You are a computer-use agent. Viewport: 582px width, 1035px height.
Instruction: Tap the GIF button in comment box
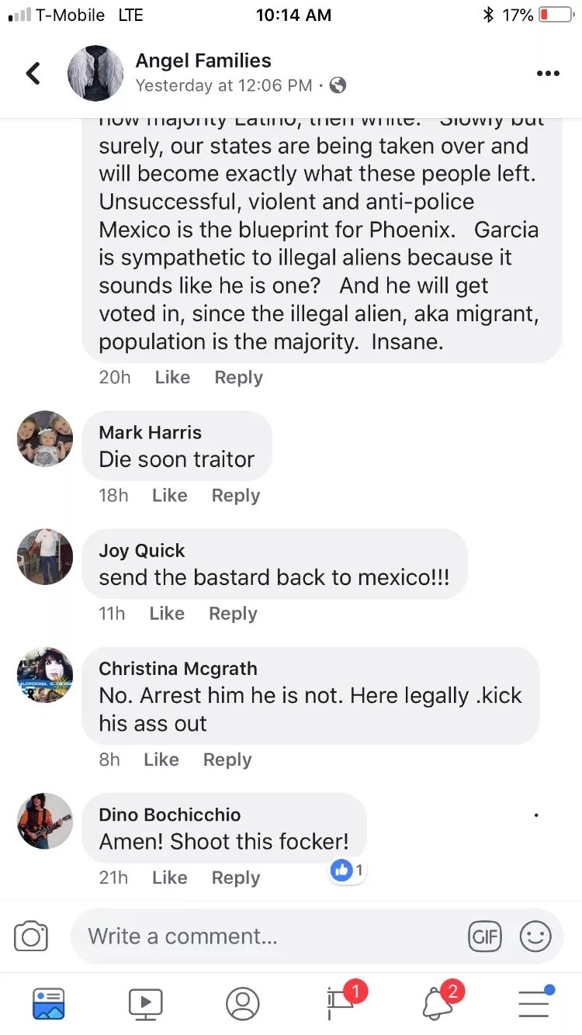pyautogui.click(x=485, y=936)
